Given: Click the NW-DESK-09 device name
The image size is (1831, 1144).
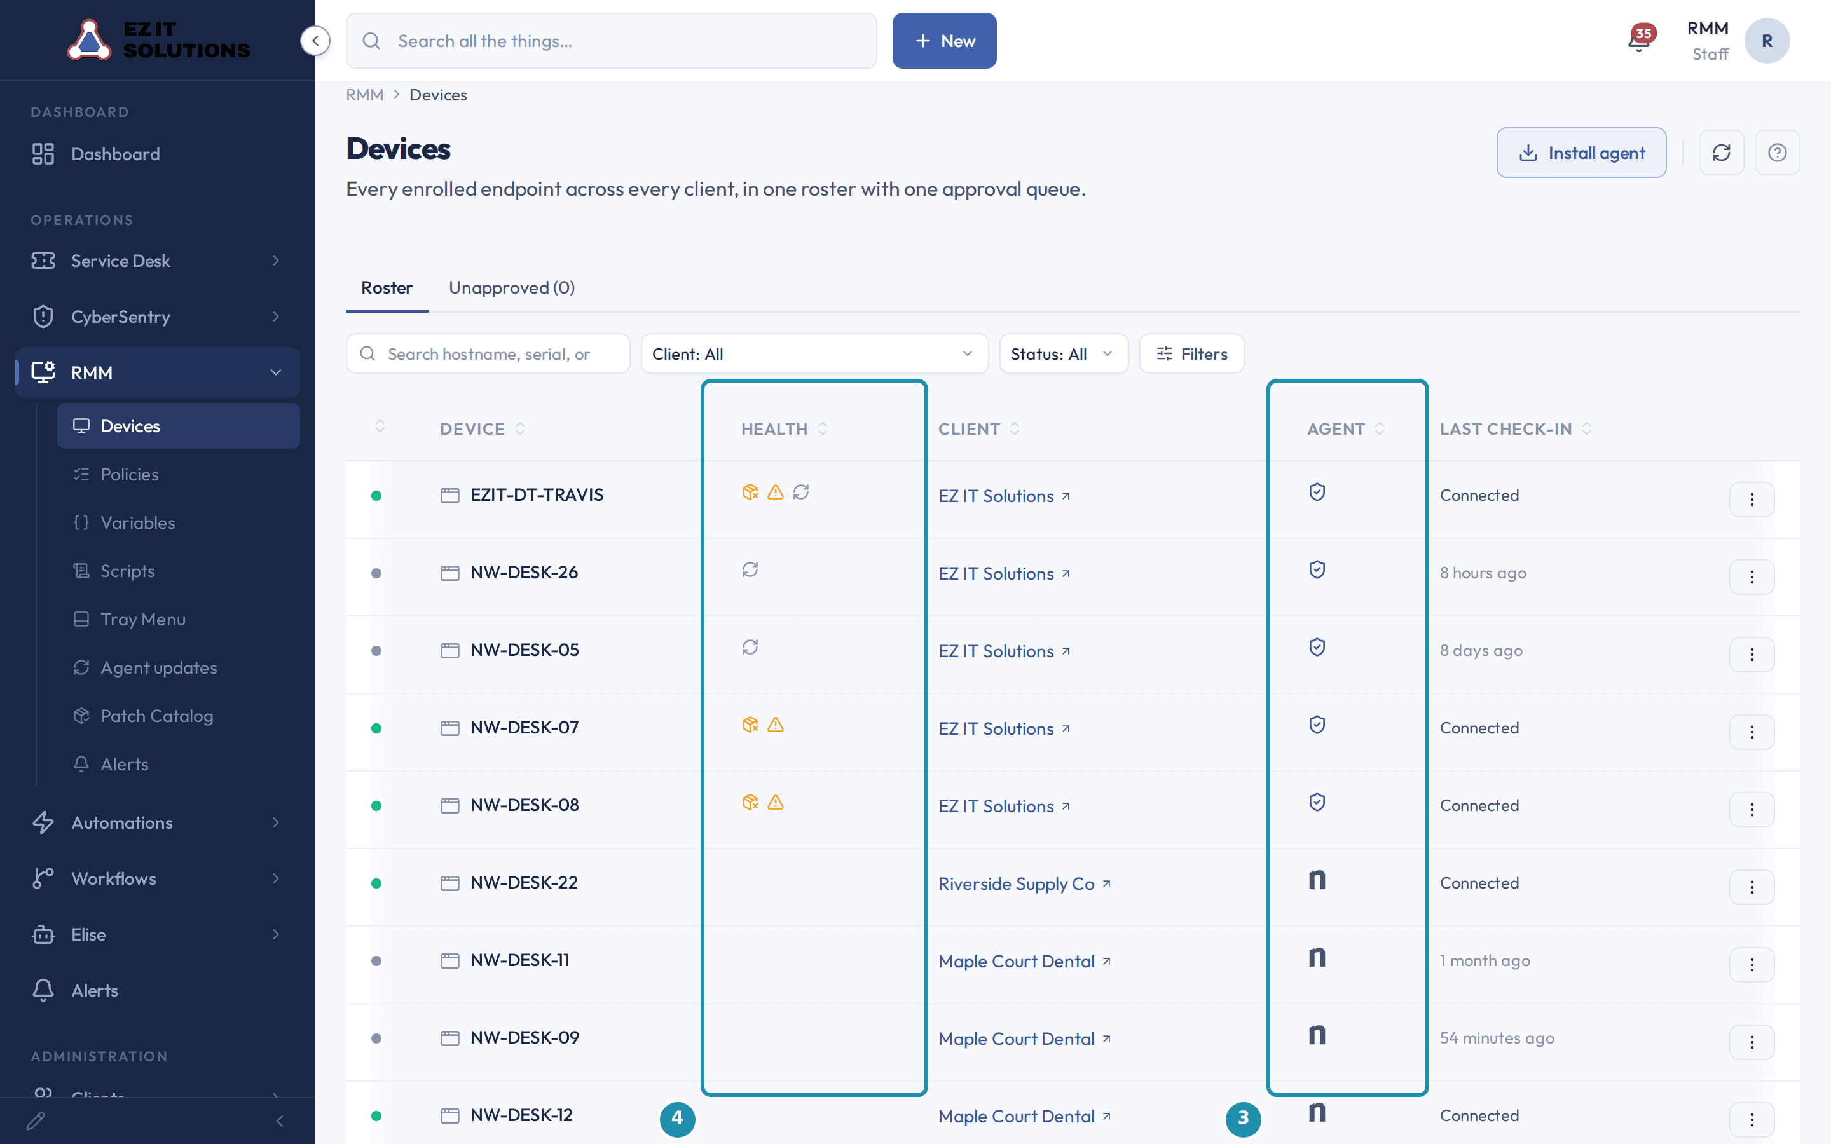Looking at the screenshot, I should click(x=525, y=1038).
